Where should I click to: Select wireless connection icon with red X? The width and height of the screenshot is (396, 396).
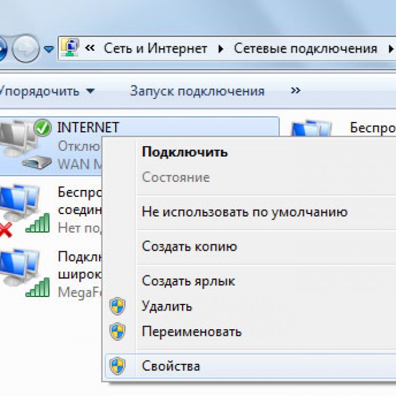tap(25, 210)
